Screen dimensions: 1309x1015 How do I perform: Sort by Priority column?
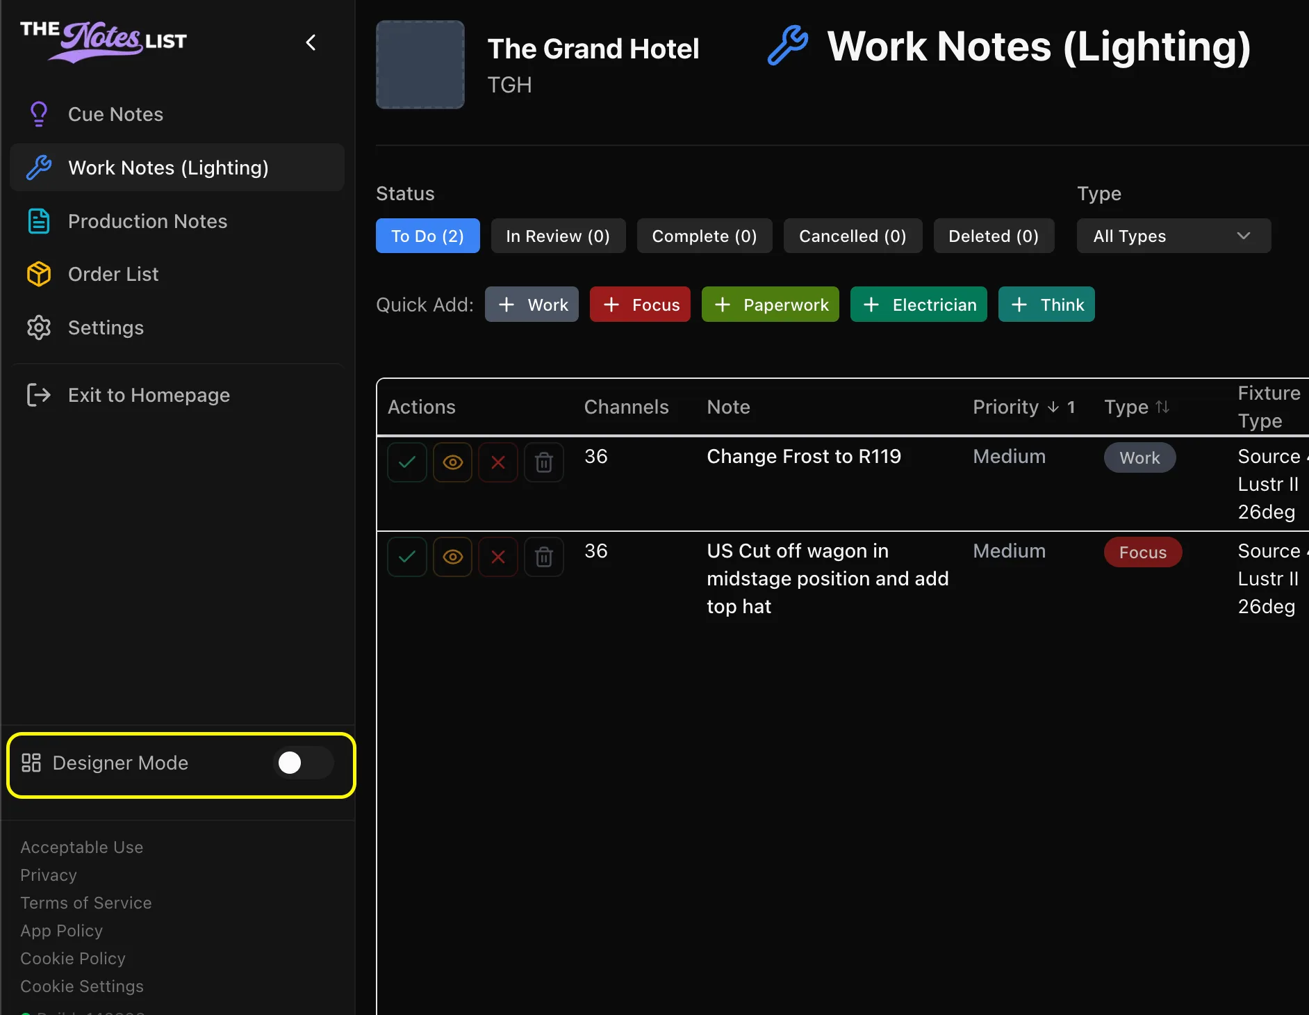(x=1024, y=407)
